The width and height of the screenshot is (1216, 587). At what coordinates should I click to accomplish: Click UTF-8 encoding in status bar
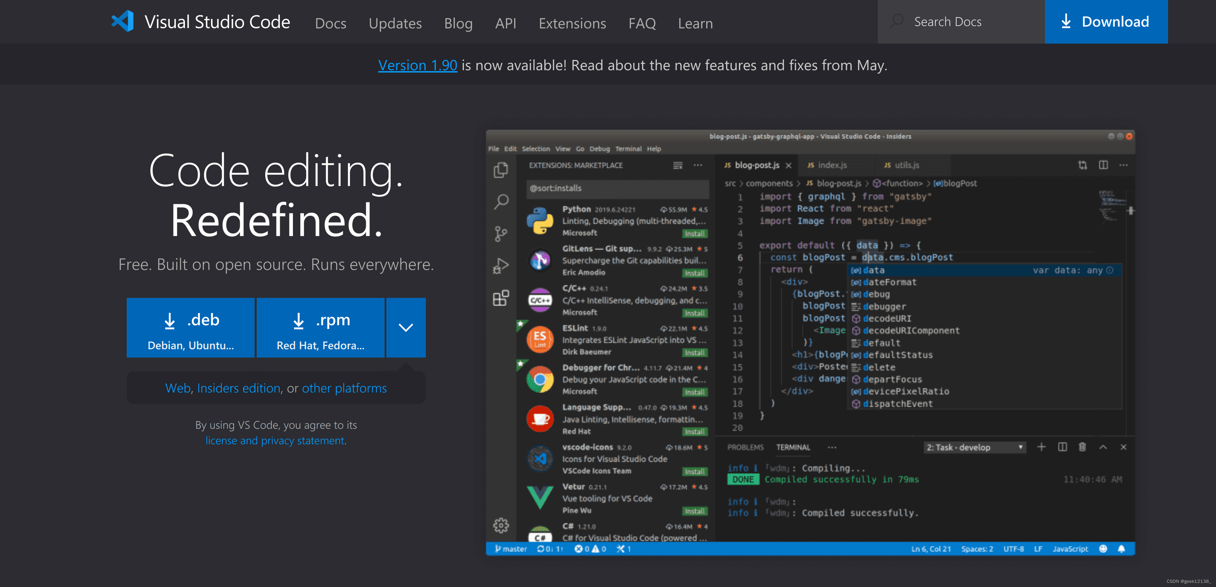click(1013, 549)
